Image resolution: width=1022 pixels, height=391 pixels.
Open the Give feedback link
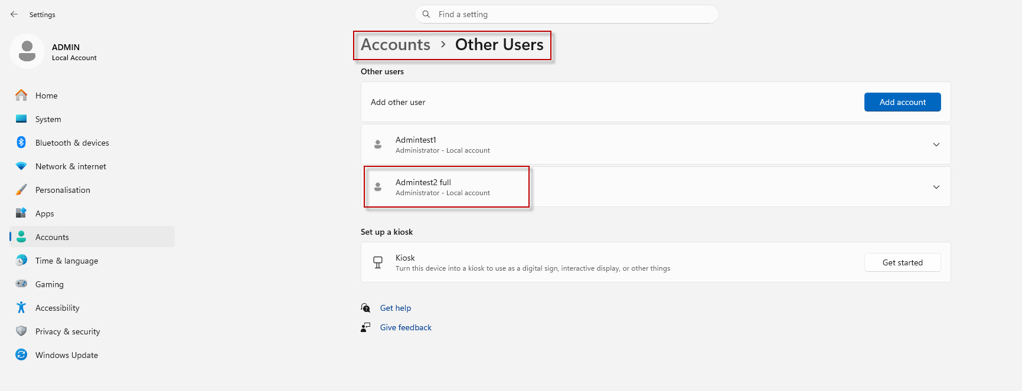(x=406, y=327)
